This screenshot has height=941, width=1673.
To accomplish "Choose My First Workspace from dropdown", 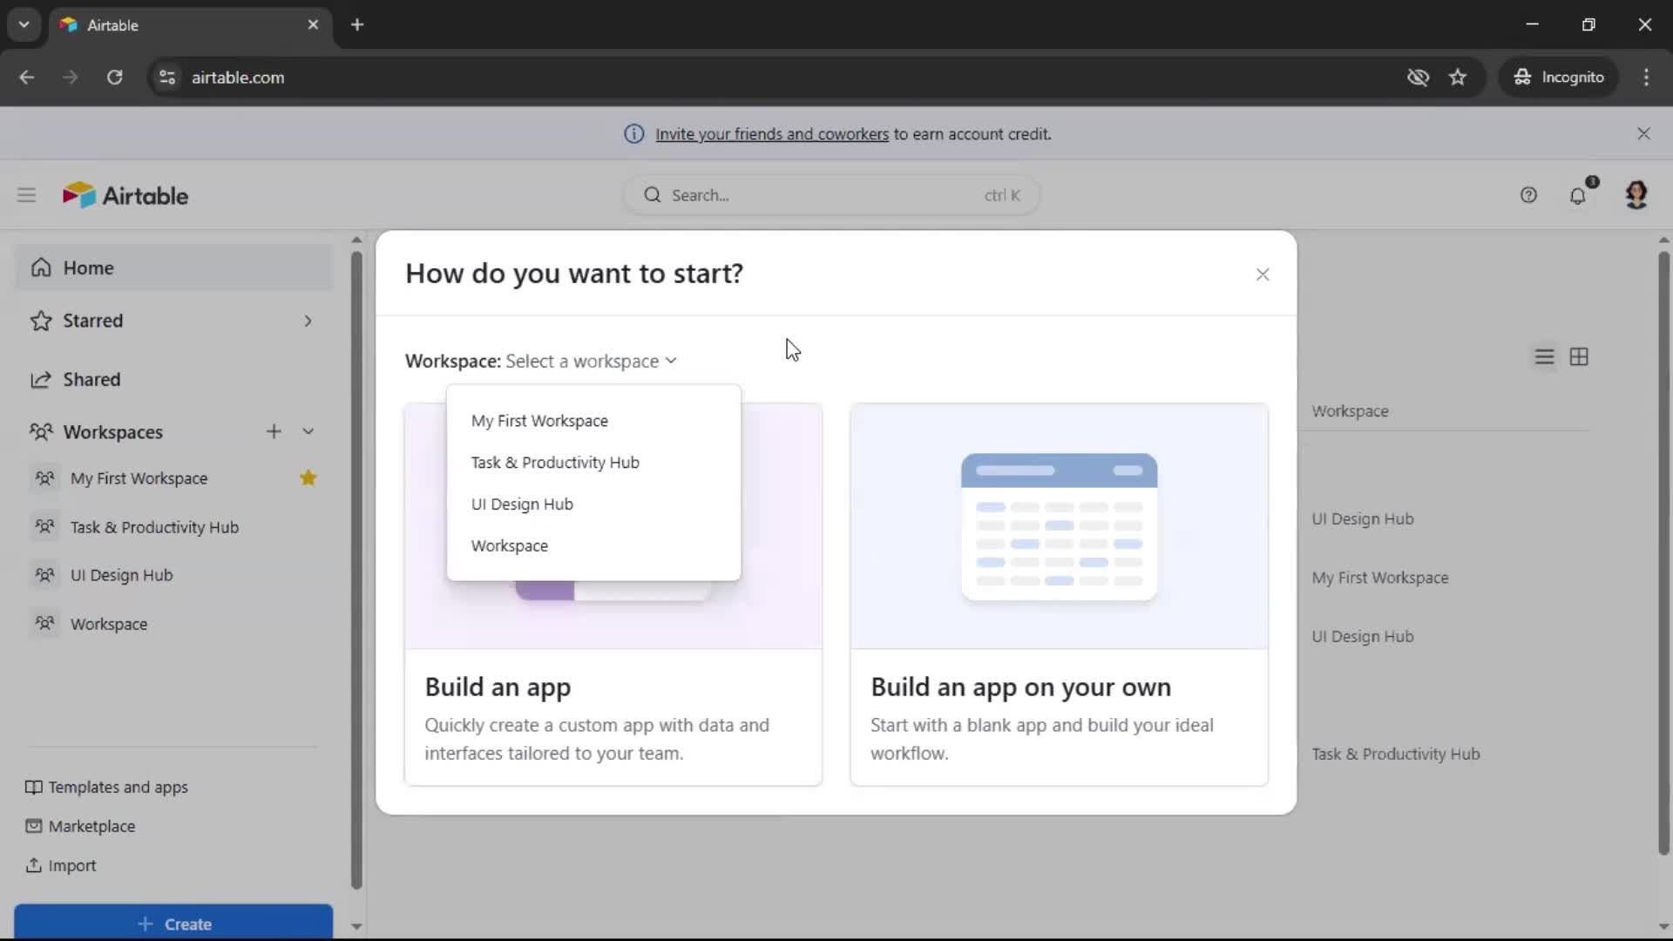I will [x=593, y=421].
